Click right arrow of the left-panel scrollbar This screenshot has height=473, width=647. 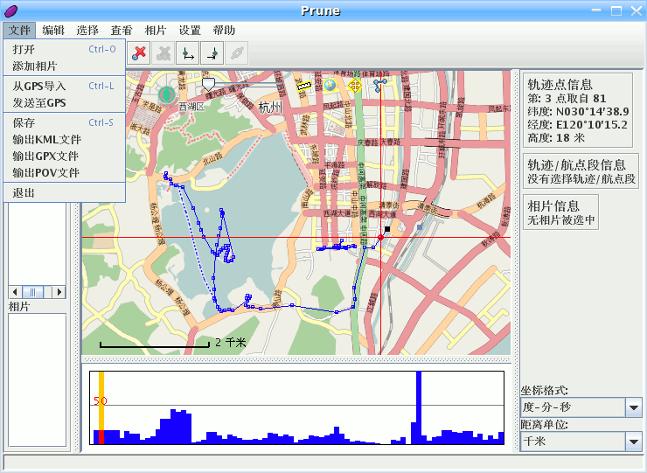coord(60,291)
